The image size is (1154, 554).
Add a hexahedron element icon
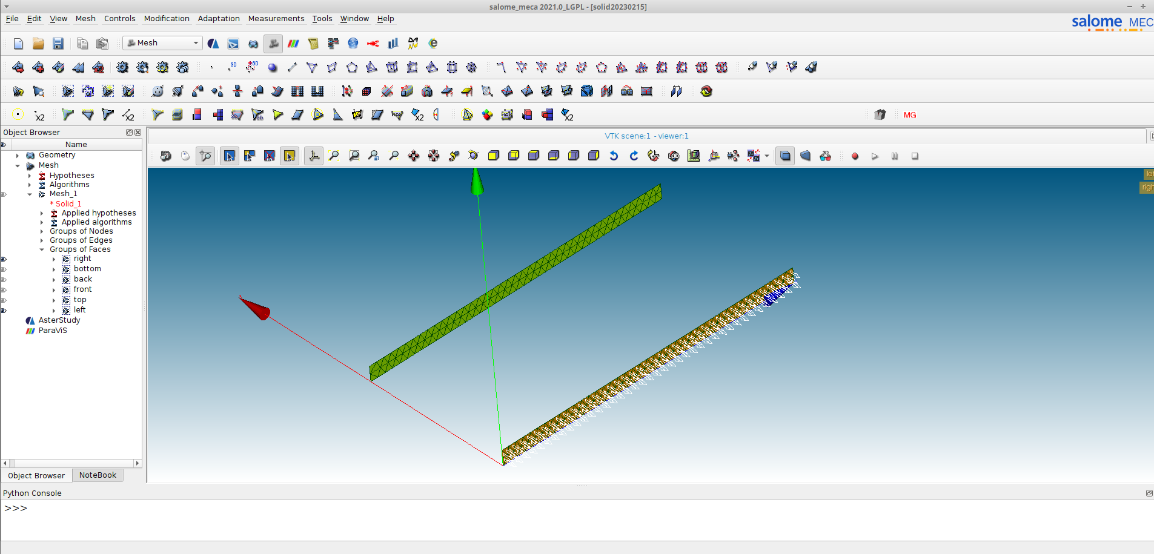point(392,67)
